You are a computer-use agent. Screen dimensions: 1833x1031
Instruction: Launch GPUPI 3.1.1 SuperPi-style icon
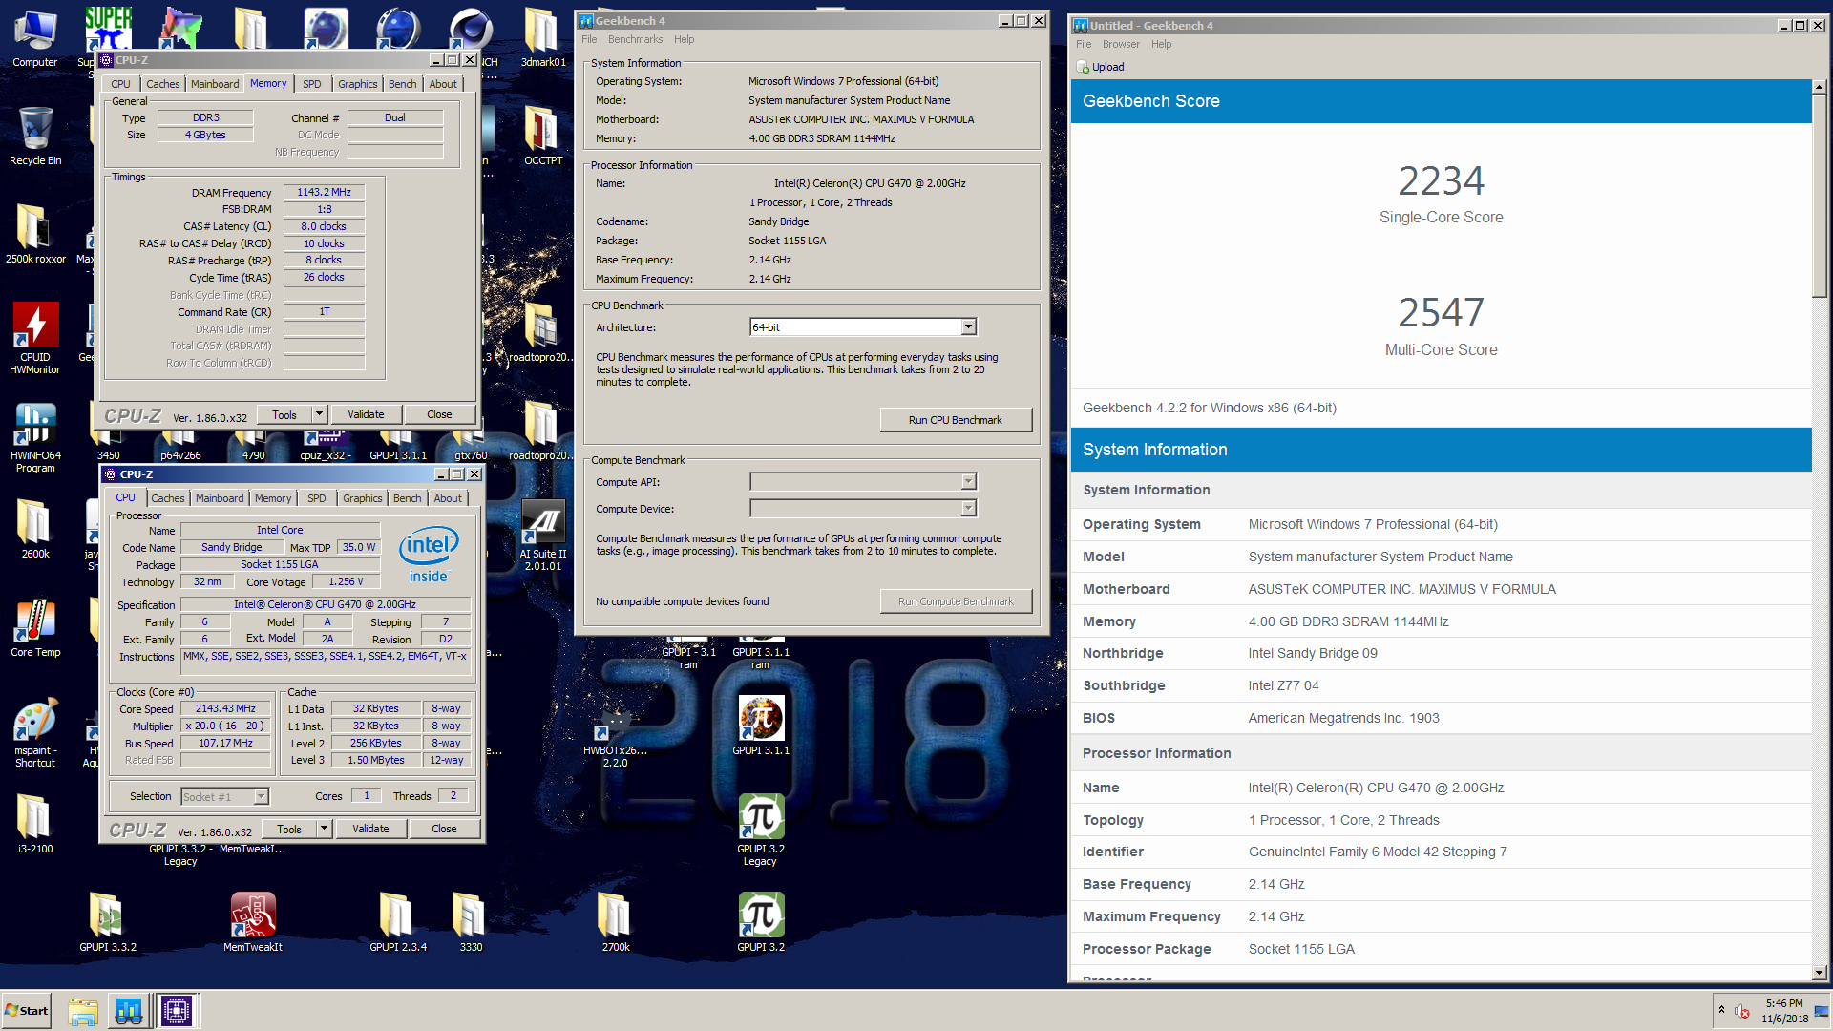pyautogui.click(x=761, y=726)
